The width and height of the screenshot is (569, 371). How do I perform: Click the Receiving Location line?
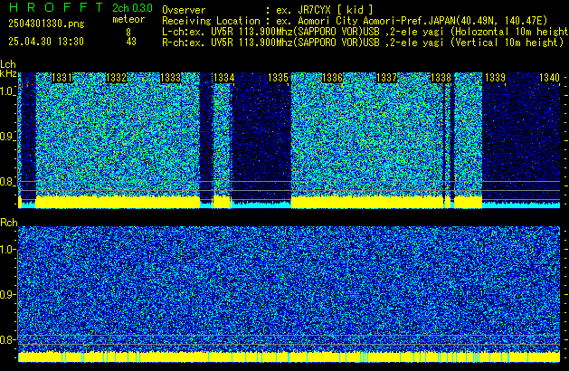[x=355, y=21]
